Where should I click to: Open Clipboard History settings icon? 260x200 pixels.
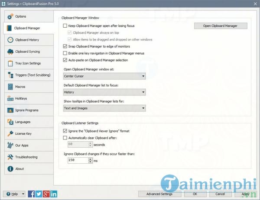pos(10,40)
